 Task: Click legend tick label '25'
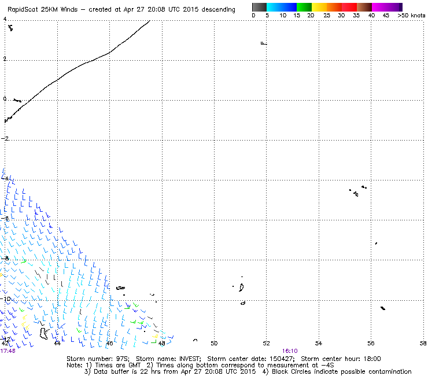click(327, 16)
